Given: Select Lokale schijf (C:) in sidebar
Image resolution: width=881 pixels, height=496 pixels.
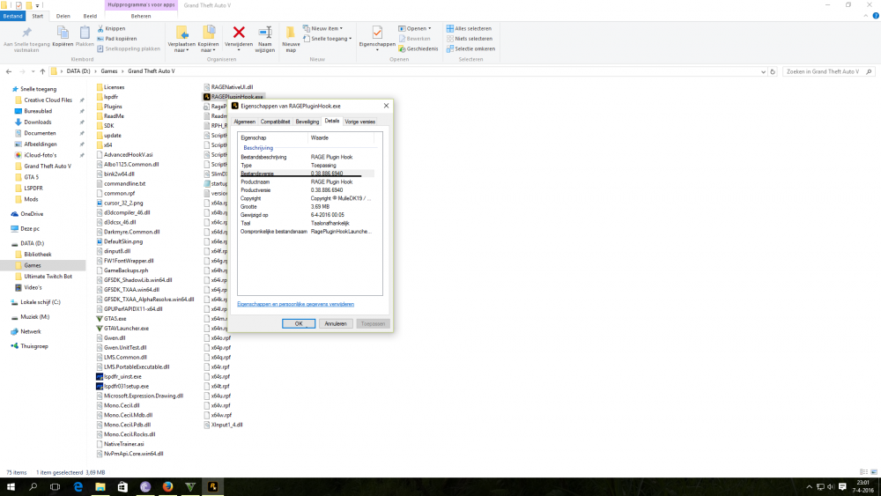Looking at the screenshot, I should pos(40,302).
